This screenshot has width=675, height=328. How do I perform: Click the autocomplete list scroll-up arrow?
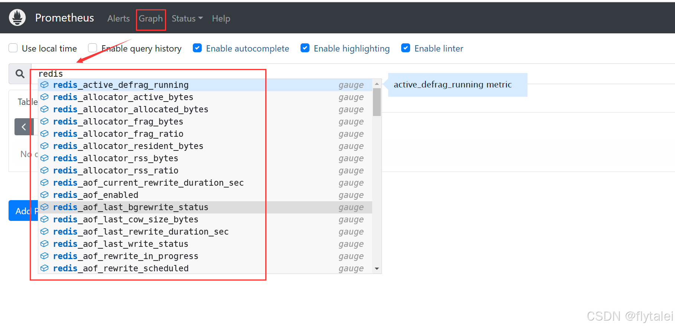(377, 84)
